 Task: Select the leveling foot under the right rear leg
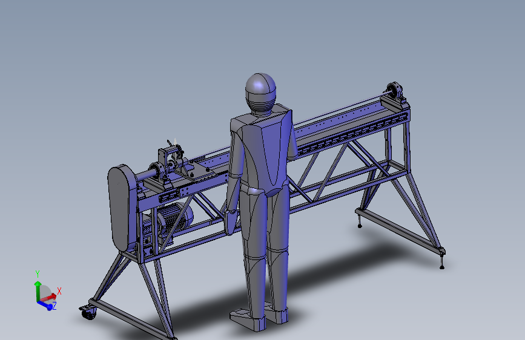pos(442,263)
